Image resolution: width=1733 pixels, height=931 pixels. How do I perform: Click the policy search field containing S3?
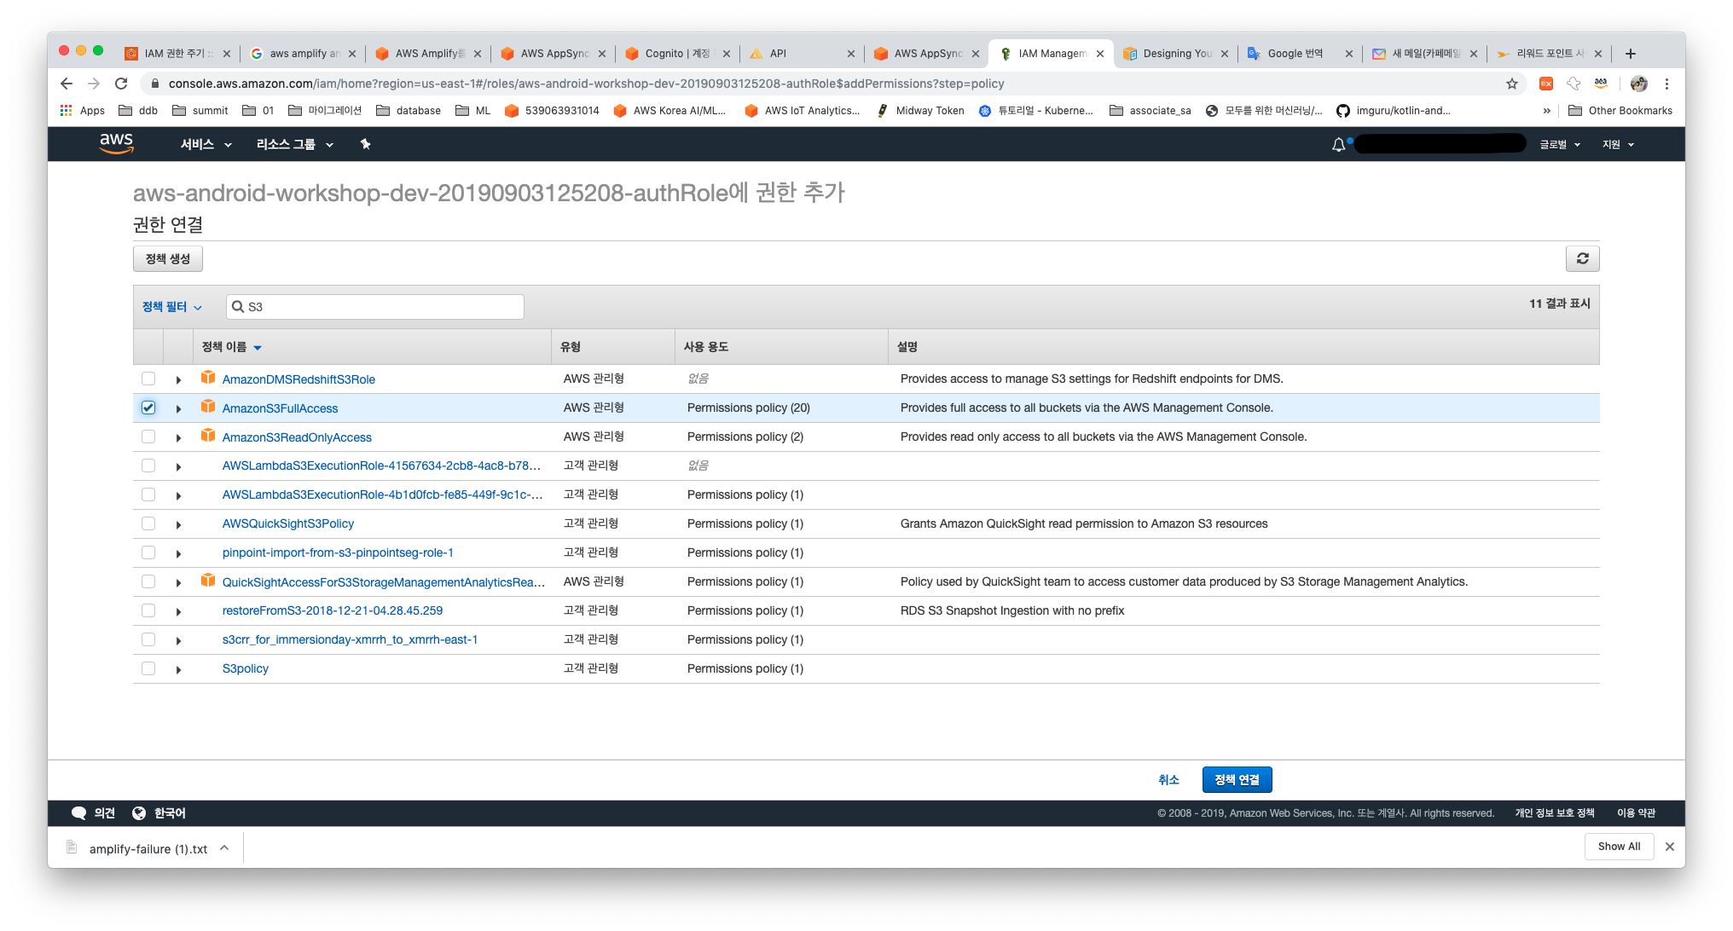coord(375,307)
